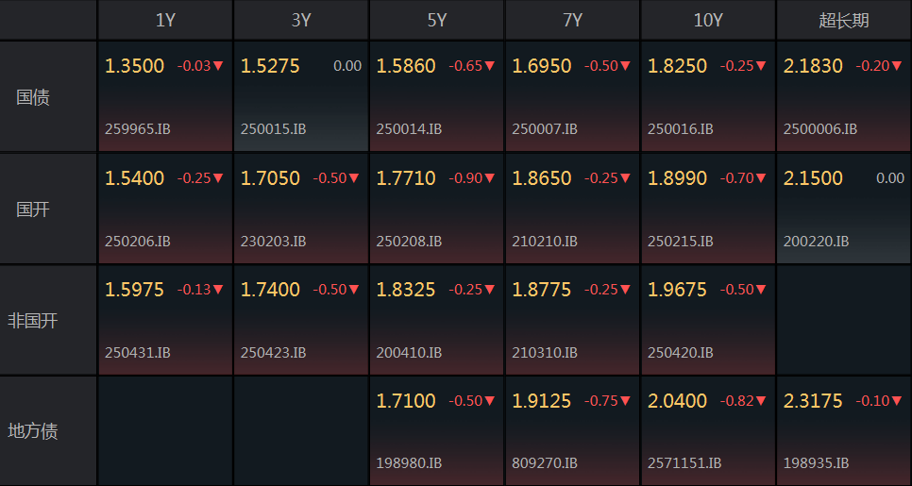Choose the 10Y column header
Screen dimensions: 912x486
(708, 20)
